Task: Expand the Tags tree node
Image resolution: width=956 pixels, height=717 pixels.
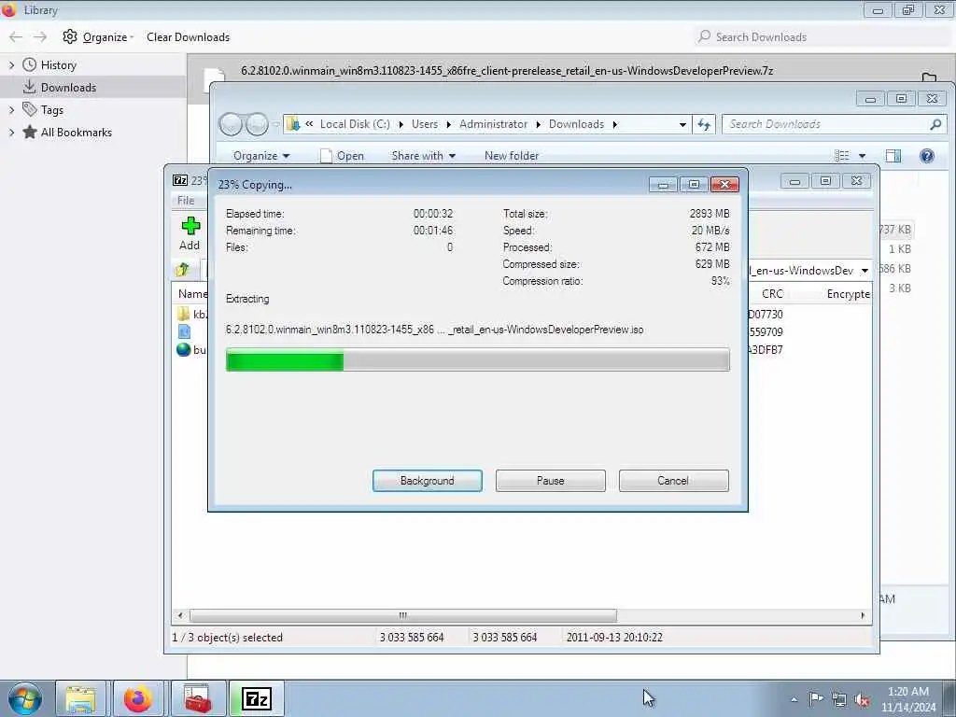Action: [x=11, y=110]
